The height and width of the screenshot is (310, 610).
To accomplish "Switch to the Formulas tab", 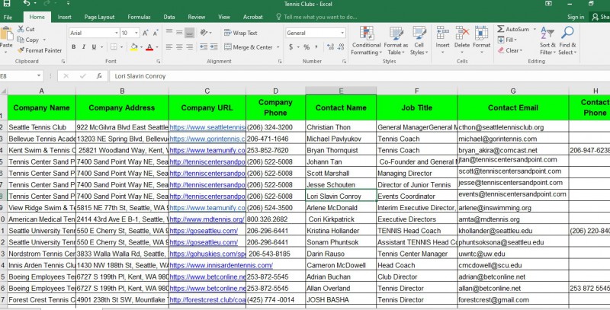I will 139,17.
